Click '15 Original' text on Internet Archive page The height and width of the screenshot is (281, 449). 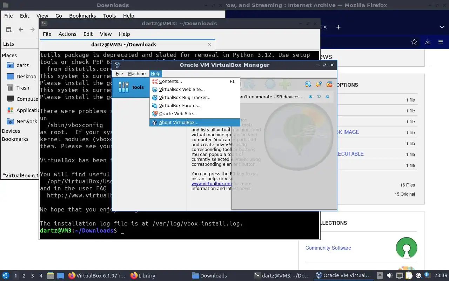(404, 194)
